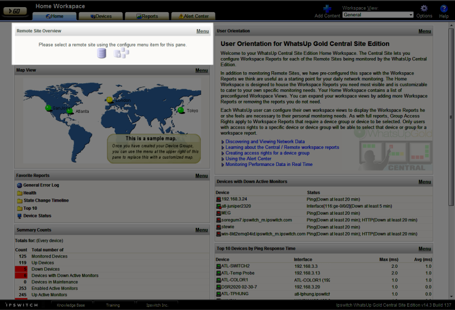Open Knowledge Base footer link
The width and height of the screenshot is (455, 310).
point(71,305)
